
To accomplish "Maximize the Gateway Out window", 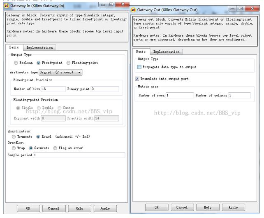I will [241, 8].
